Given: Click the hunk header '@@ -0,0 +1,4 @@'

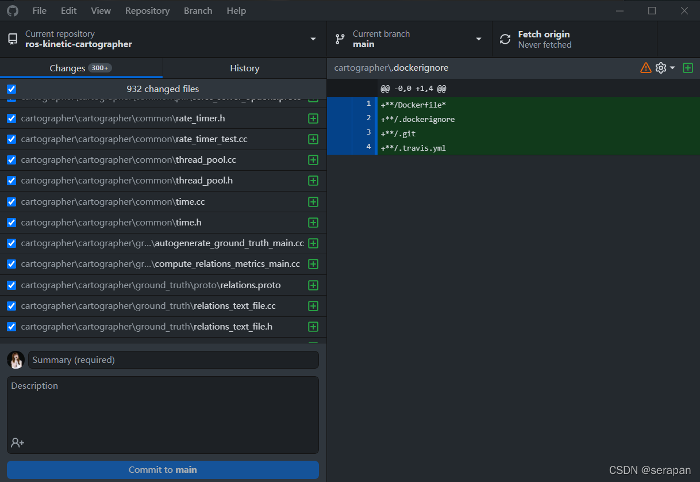Looking at the screenshot, I should 413,89.
